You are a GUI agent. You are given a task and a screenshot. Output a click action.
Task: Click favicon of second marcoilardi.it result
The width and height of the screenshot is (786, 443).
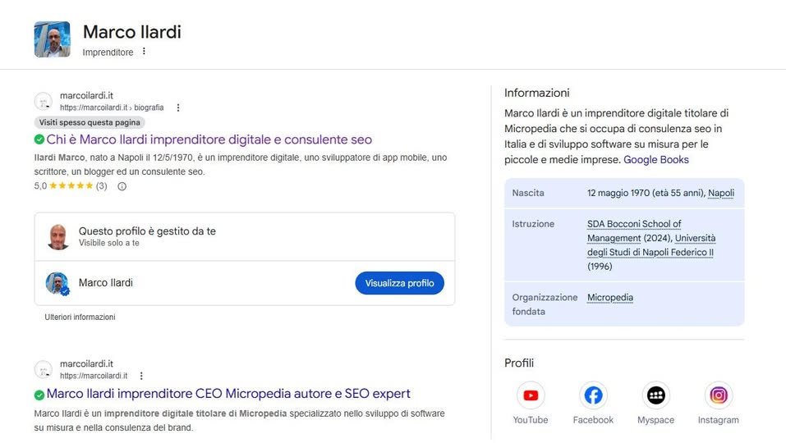43,370
